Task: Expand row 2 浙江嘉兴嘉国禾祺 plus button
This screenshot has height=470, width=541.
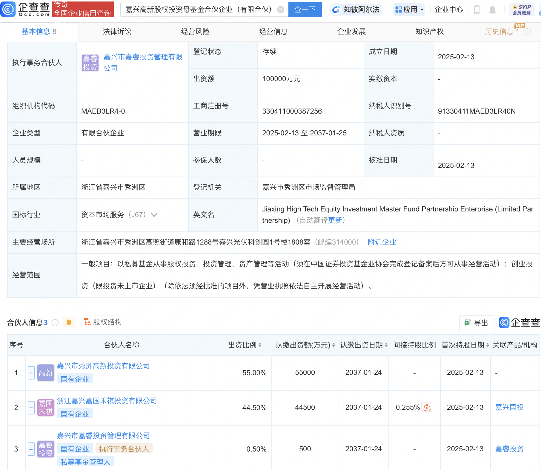Action: 31,408
